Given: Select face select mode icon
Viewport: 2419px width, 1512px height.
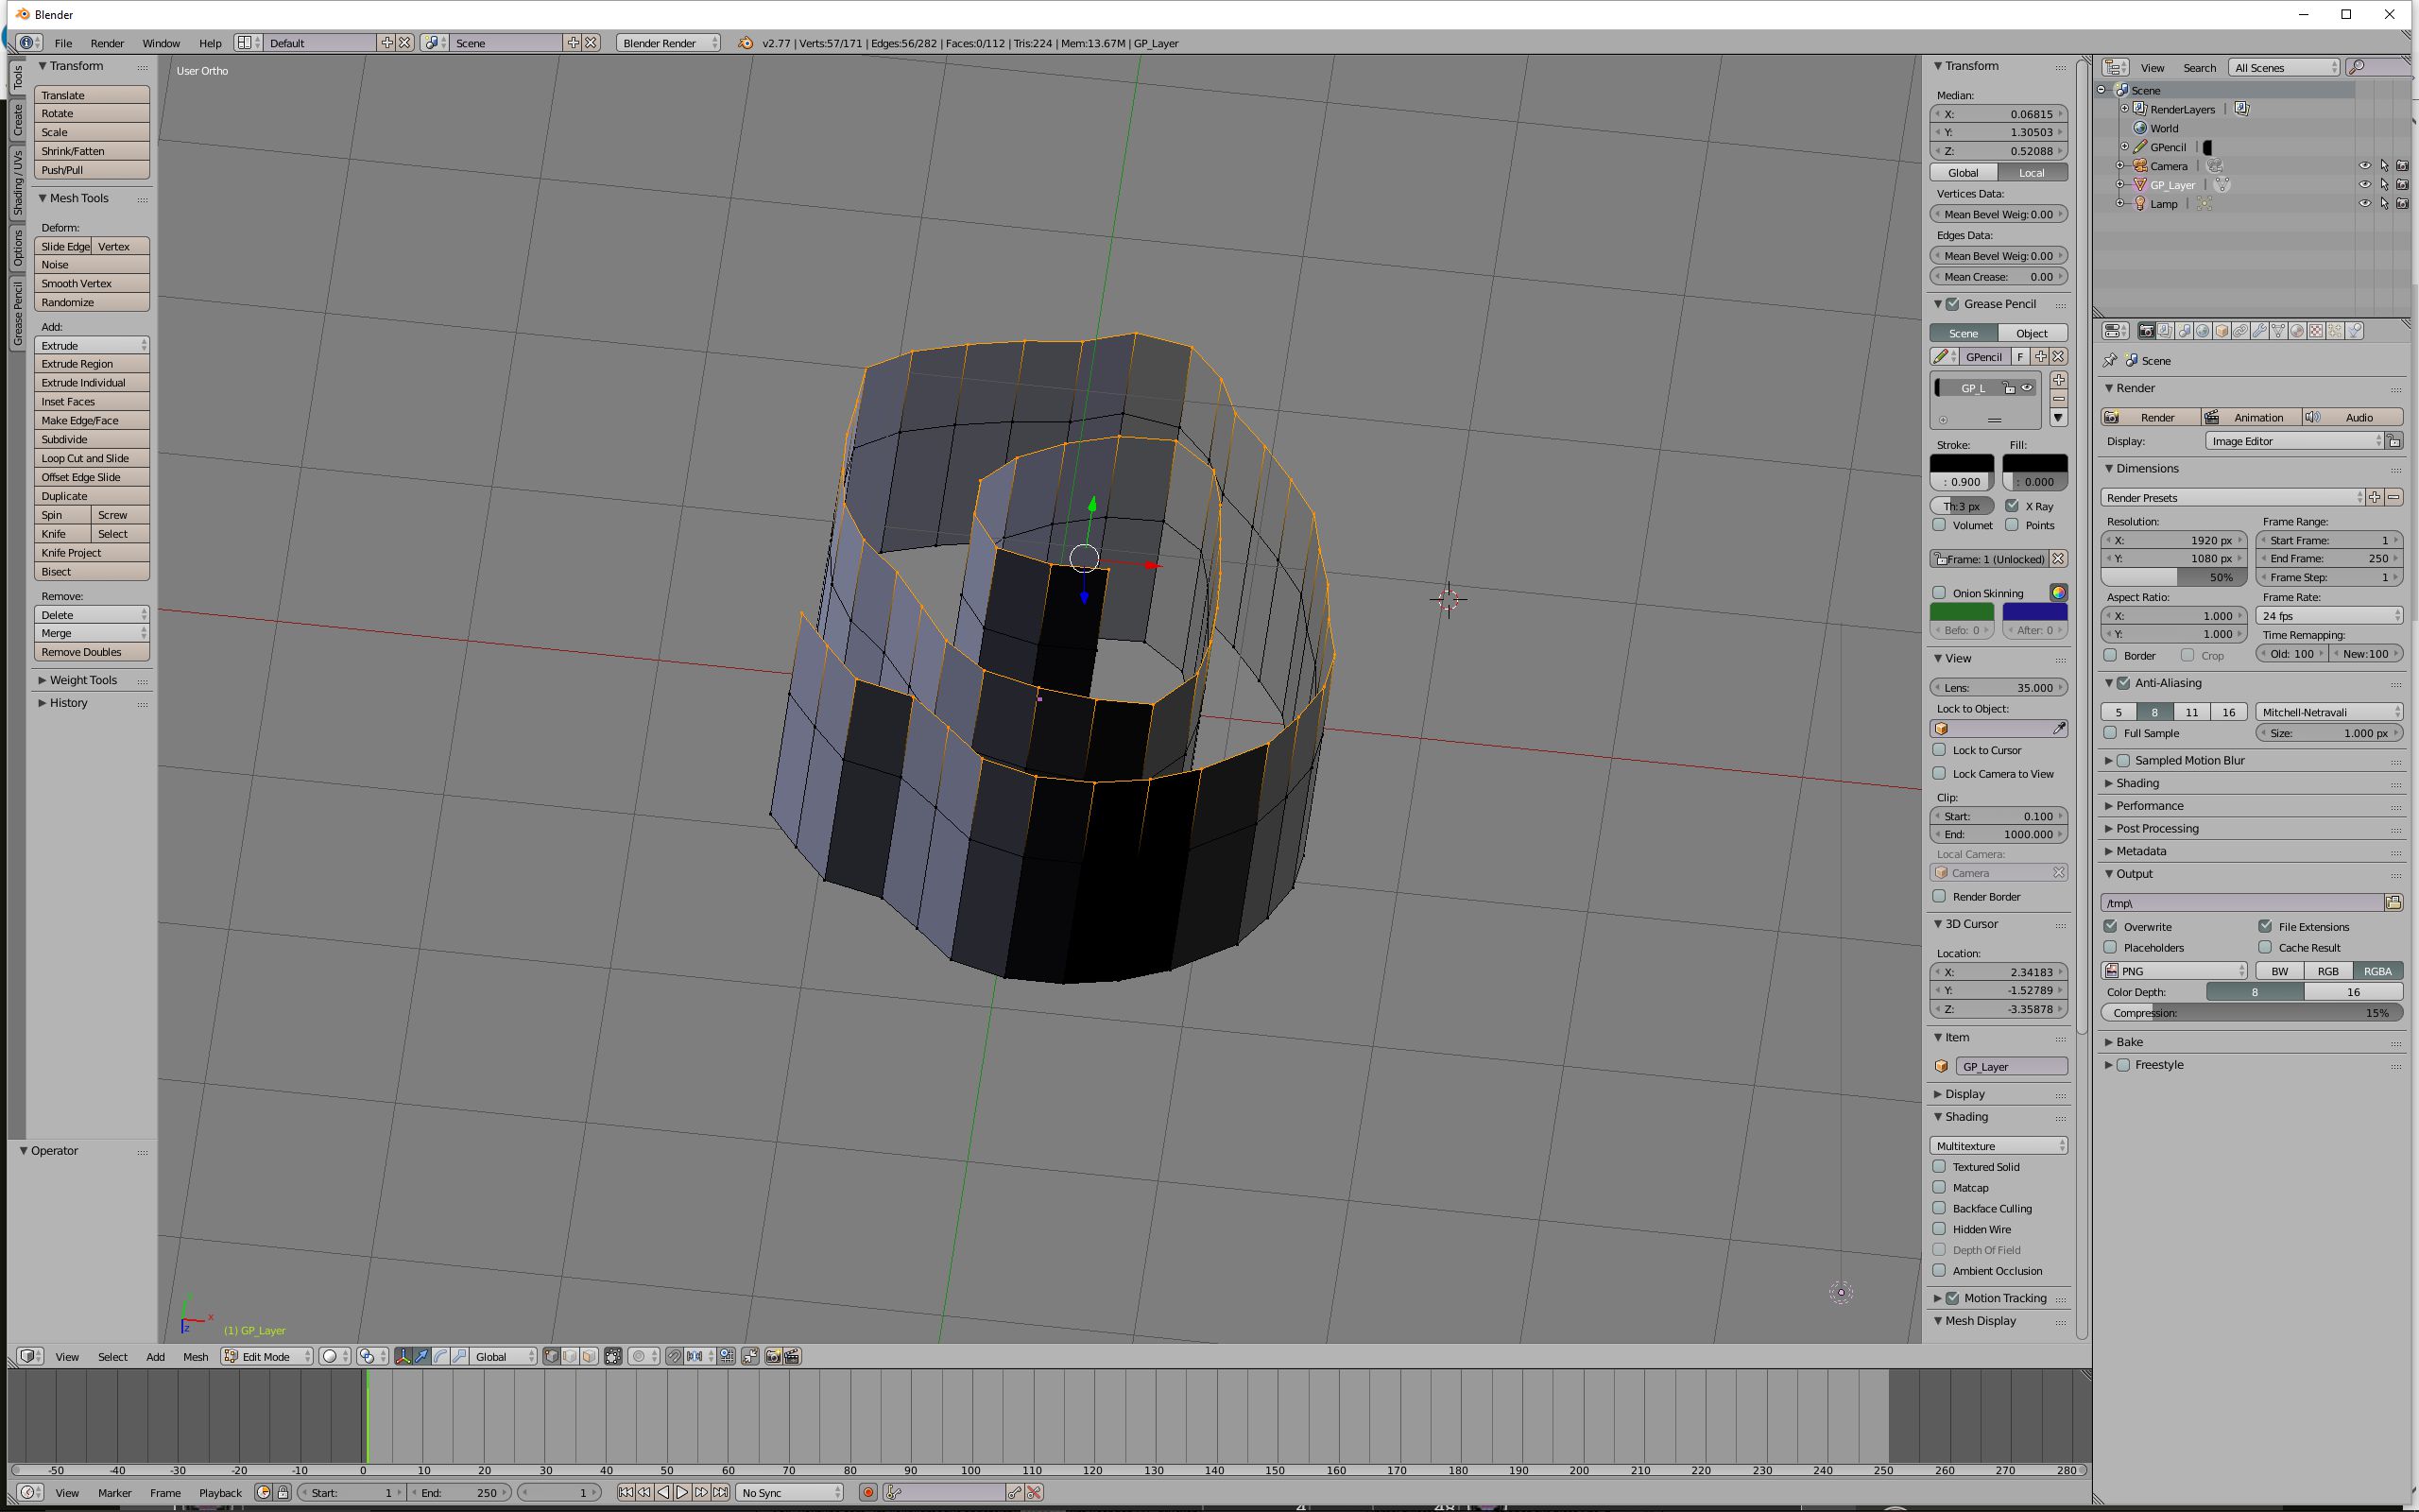Looking at the screenshot, I should coord(589,1357).
